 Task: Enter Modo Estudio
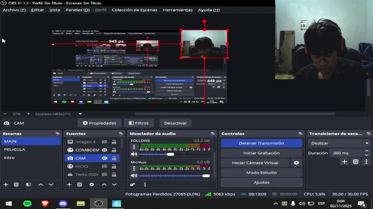(x=261, y=173)
